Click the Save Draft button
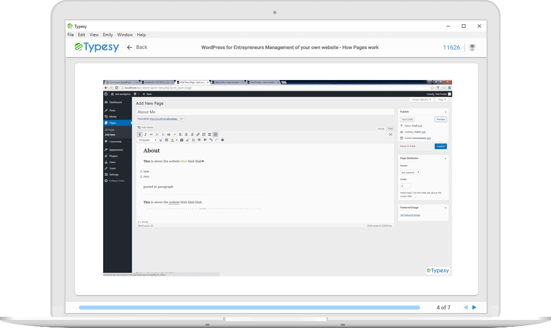Image resolution: width=551 pixels, height=328 pixels. [407, 119]
